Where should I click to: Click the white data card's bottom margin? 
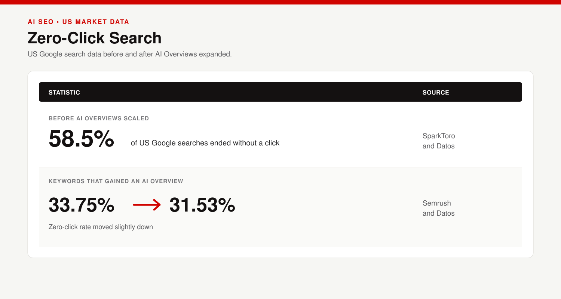pos(280,252)
